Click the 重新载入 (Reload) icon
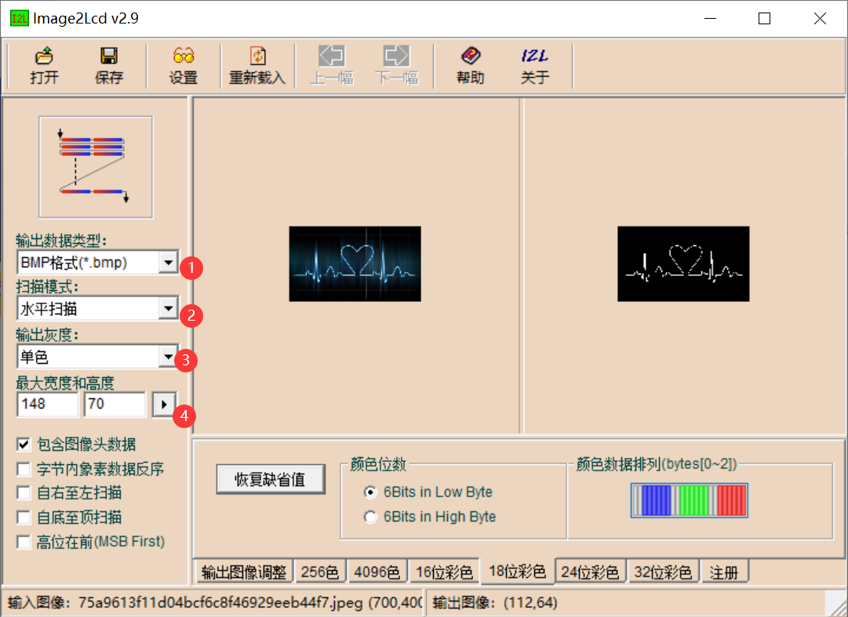Image resolution: width=848 pixels, height=617 pixels. click(x=257, y=56)
